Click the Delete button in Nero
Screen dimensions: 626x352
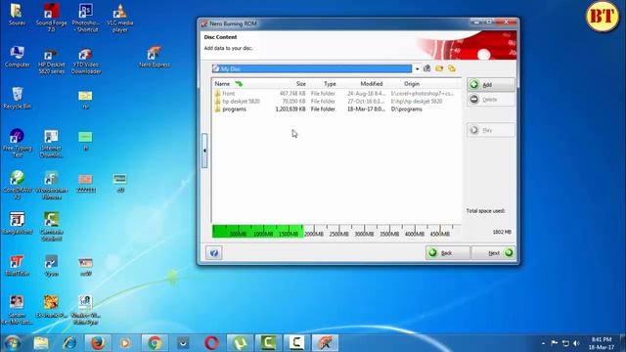(x=491, y=100)
